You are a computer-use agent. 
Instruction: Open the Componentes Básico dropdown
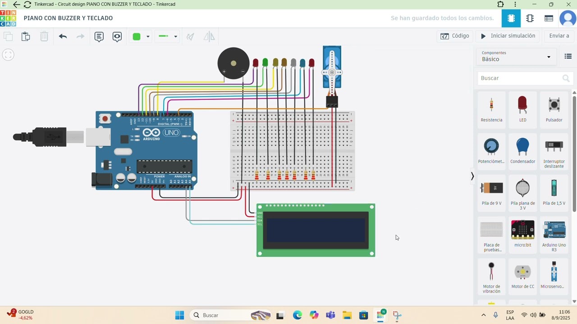point(516,56)
